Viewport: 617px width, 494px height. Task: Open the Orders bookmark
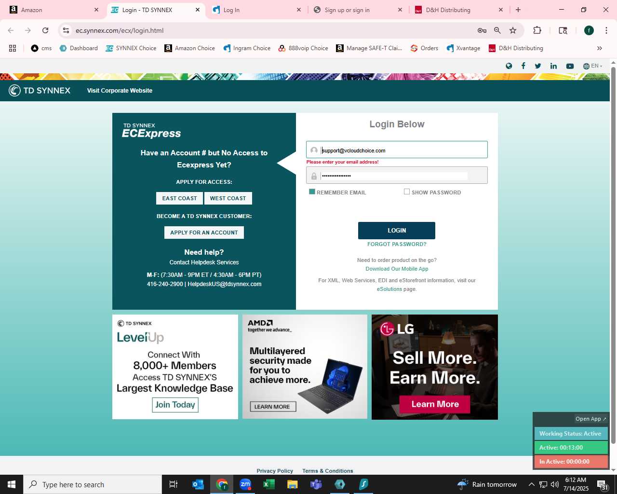click(x=424, y=48)
